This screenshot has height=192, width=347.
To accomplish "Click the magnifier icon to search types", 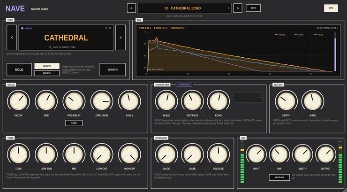I will (x=50, y=47).
